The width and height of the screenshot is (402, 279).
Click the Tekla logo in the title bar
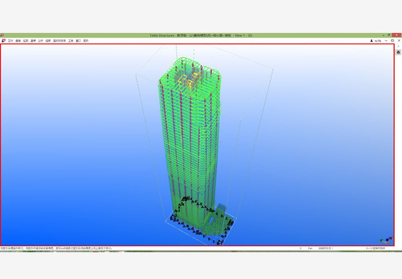3,35
